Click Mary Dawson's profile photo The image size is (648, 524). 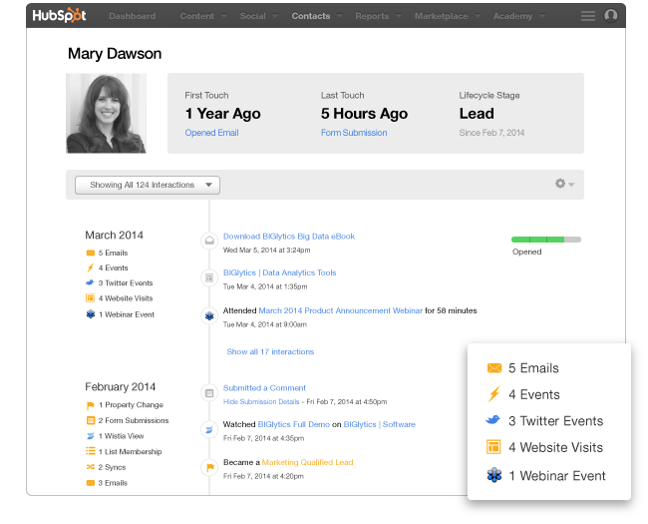[x=106, y=114]
